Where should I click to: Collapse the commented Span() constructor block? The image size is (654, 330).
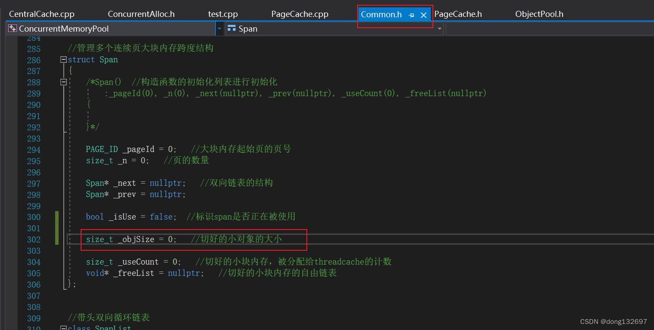pos(64,82)
